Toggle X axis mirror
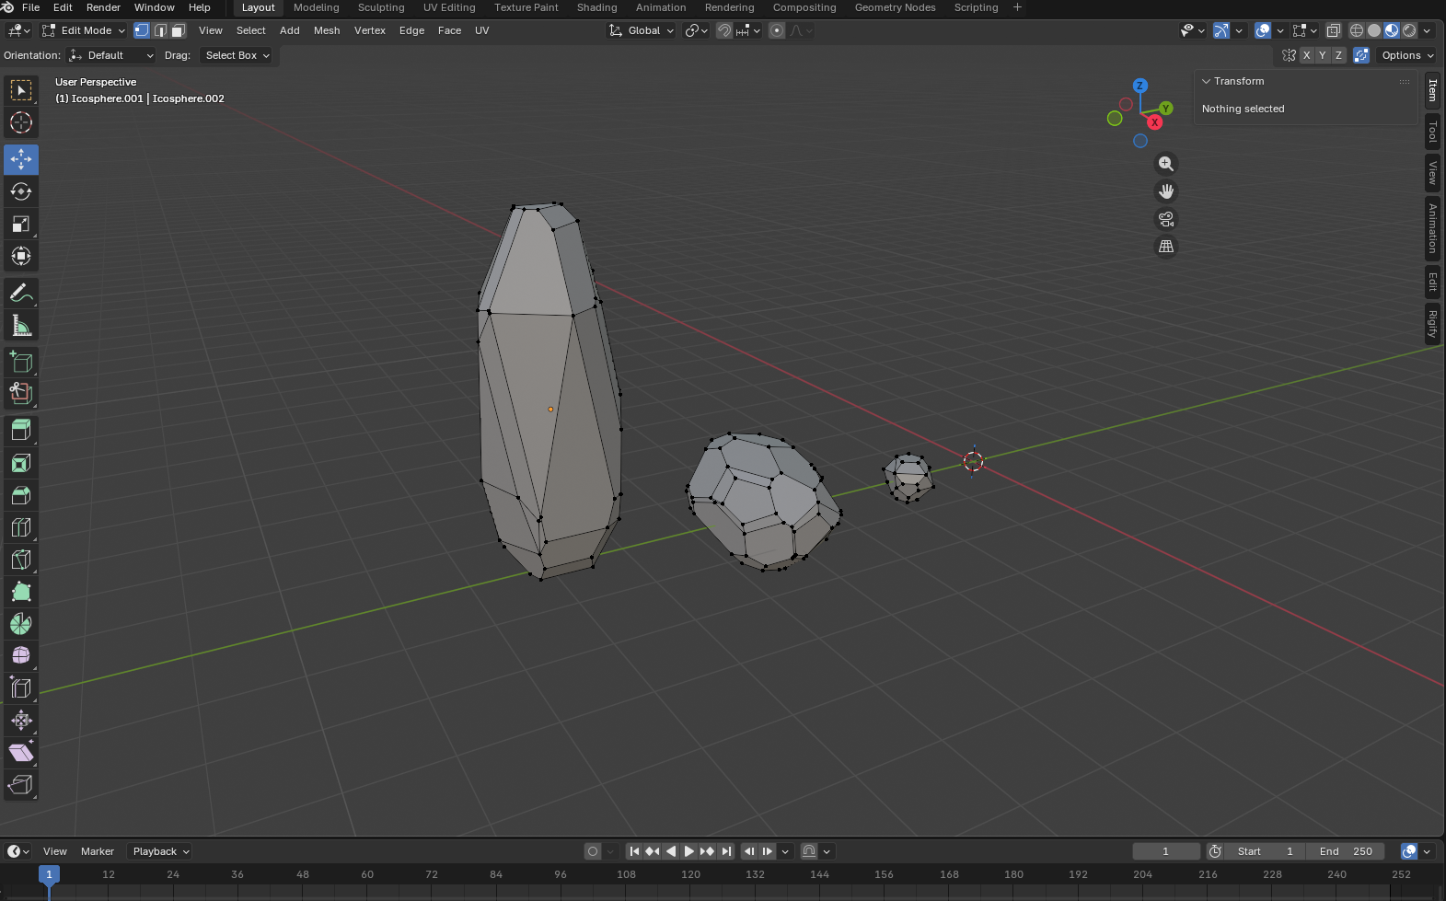 1306,55
